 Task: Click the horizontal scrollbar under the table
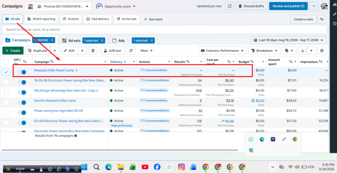click(119, 150)
